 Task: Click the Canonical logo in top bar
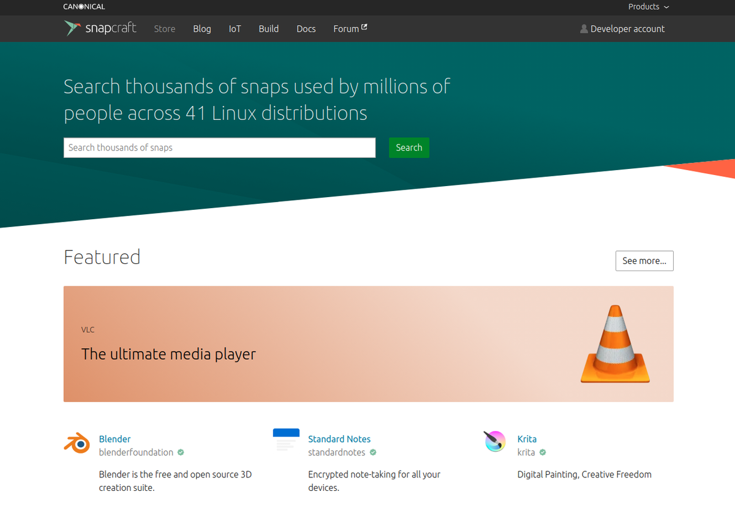[x=85, y=7]
